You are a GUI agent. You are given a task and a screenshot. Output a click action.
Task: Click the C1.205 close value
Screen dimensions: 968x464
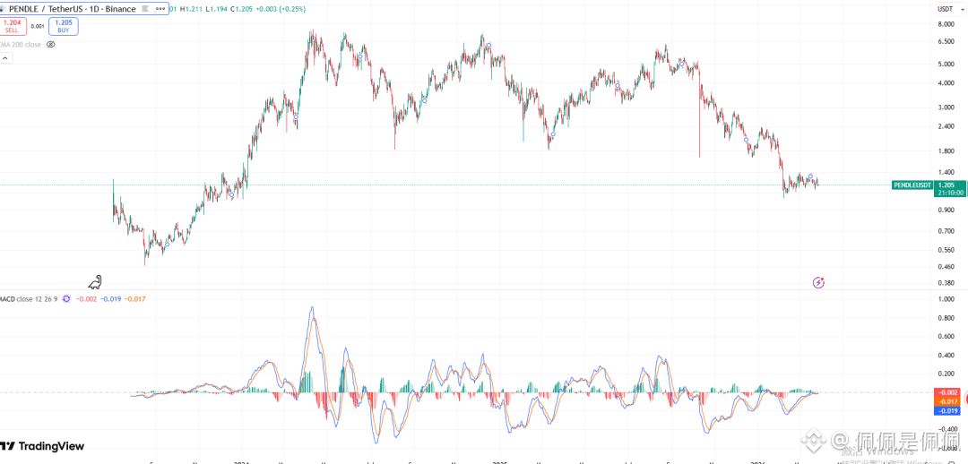241,9
